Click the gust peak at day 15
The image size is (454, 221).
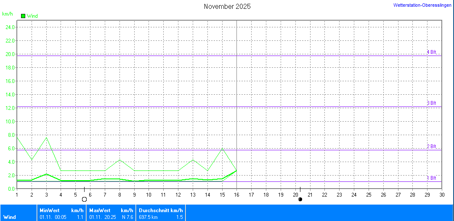pyautogui.click(x=222, y=149)
